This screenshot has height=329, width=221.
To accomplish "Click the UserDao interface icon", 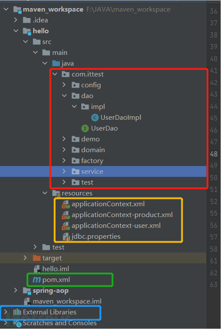I will tap(85, 129).
